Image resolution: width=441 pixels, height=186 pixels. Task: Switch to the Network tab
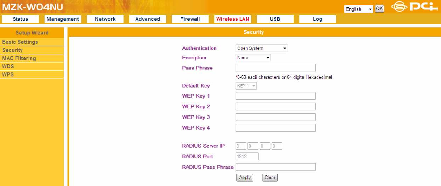tap(105, 19)
